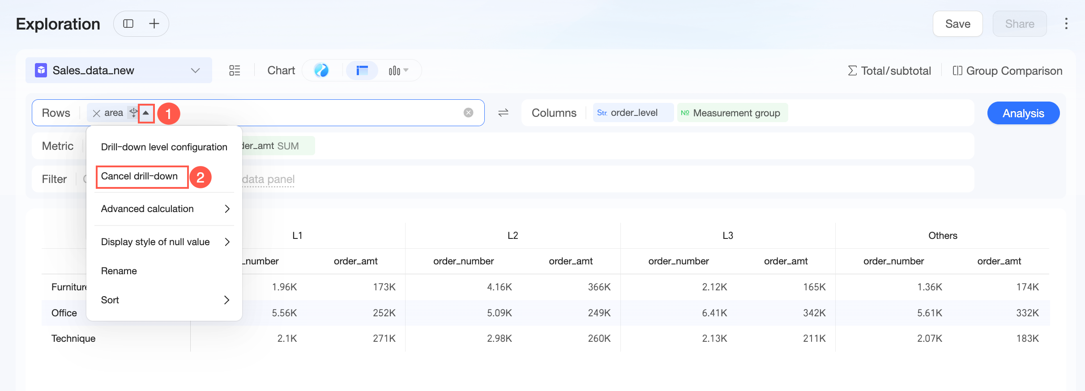Open Drill-down level configuration menu entry

[164, 147]
